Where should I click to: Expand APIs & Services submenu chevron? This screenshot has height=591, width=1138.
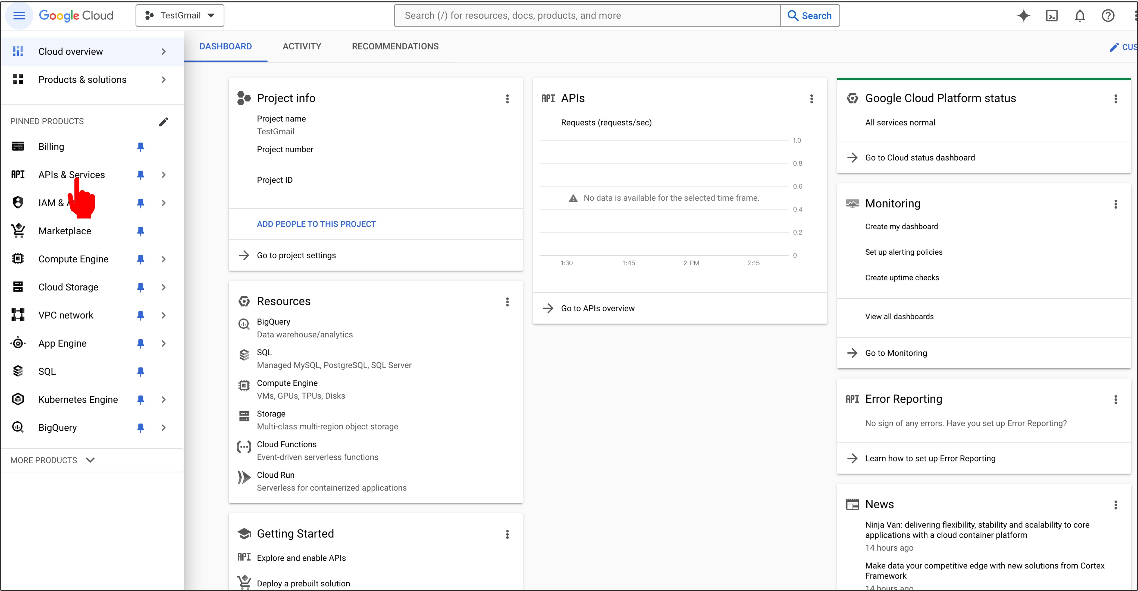[164, 175]
